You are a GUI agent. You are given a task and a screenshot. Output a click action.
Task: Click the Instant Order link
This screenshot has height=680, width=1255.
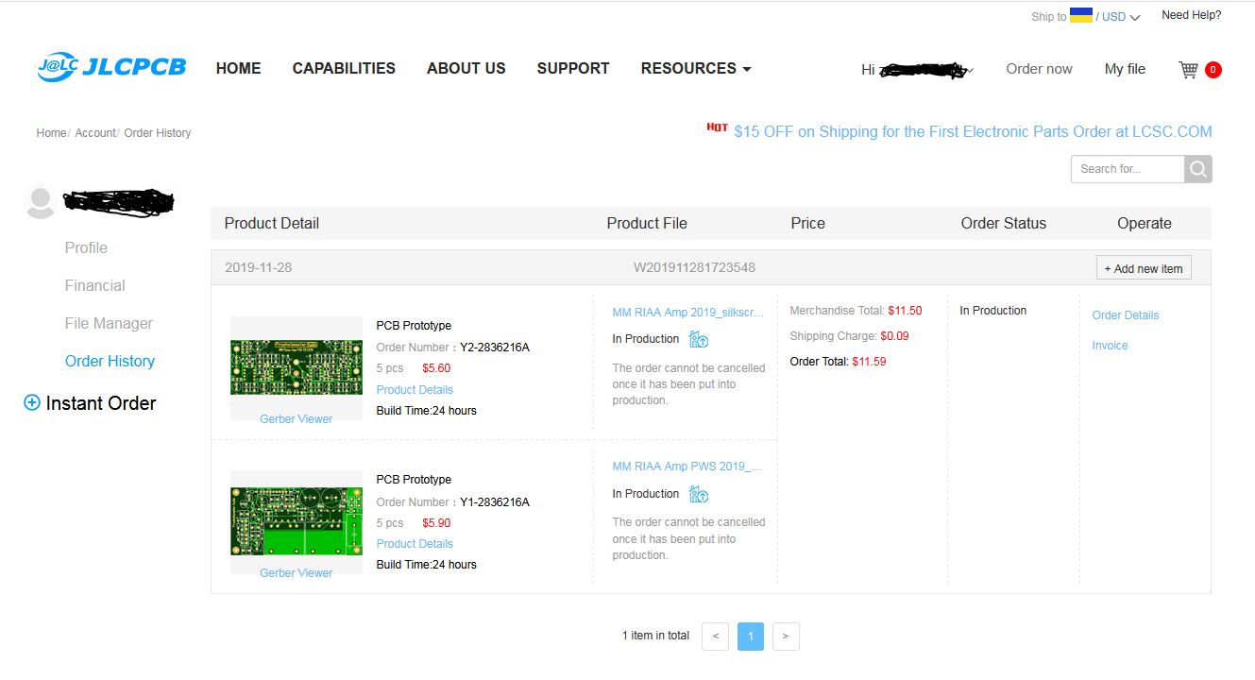101,403
